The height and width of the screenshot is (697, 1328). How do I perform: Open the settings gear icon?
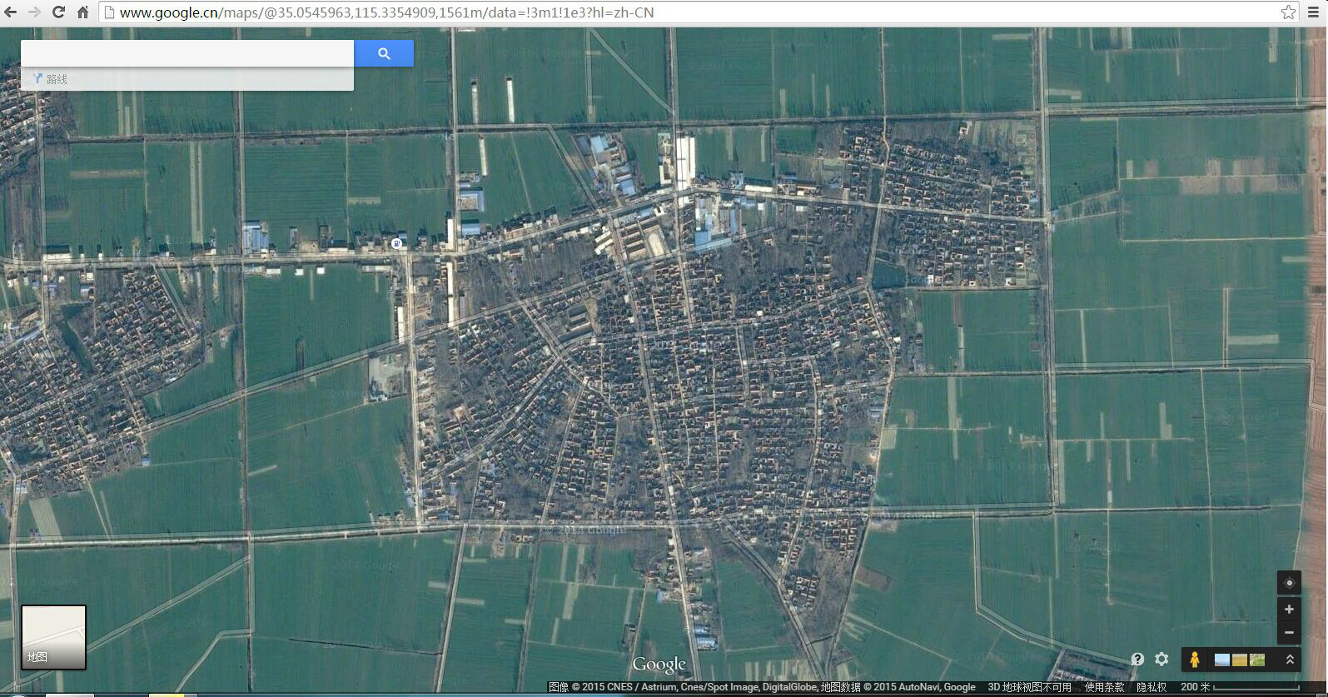click(x=1161, y=660)
